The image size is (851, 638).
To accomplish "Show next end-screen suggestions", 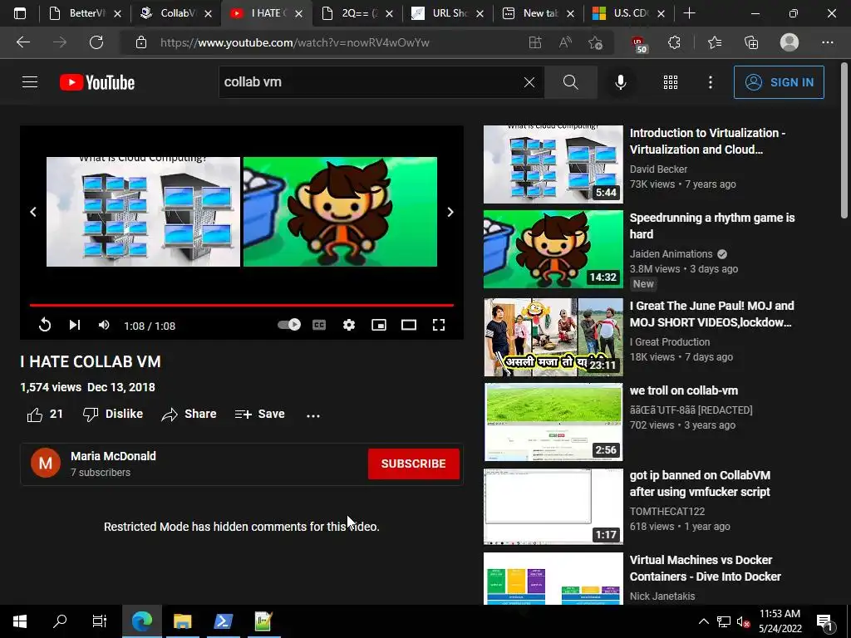I will click(x=450, y=212).
